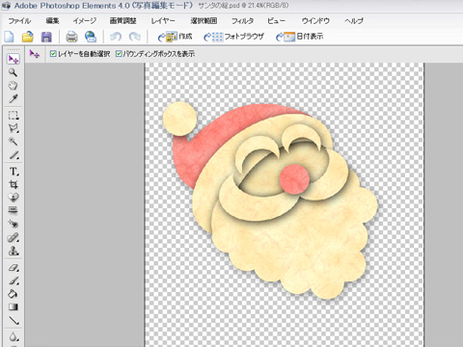
Task: Select the Move tool in toolbox
Action: (x=14, y=59)
